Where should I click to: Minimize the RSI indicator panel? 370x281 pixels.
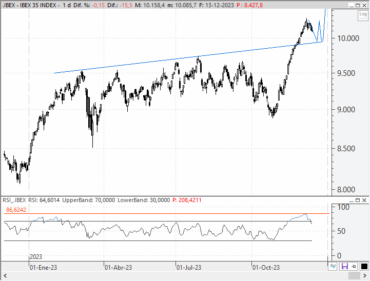tap(352, 200)
